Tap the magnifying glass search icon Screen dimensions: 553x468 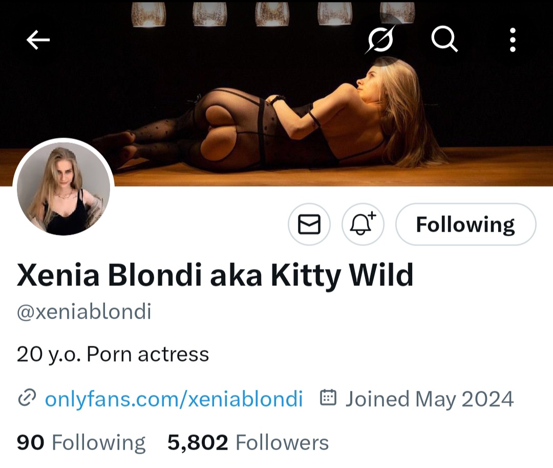(x=444, y=39)
